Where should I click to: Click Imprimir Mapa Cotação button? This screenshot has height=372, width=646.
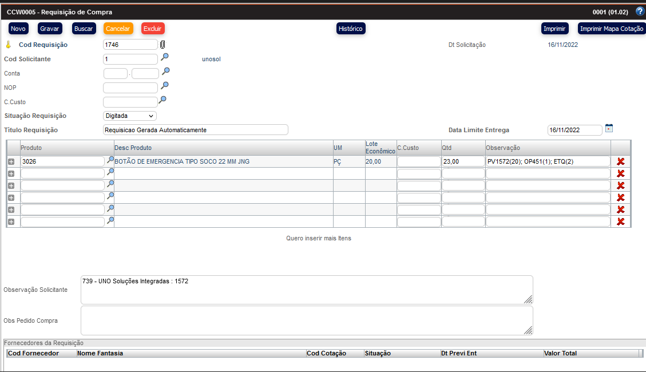tap(612, 29)
